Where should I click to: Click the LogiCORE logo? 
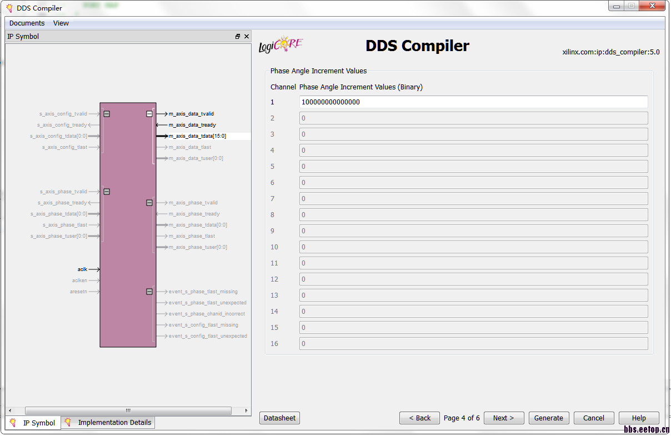[x=281, y=45]
